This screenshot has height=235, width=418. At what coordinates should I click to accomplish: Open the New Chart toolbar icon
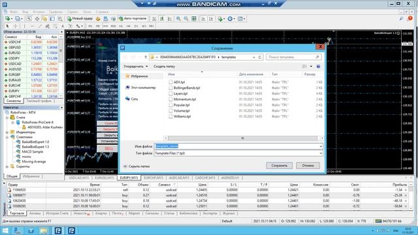pos(7,19)
